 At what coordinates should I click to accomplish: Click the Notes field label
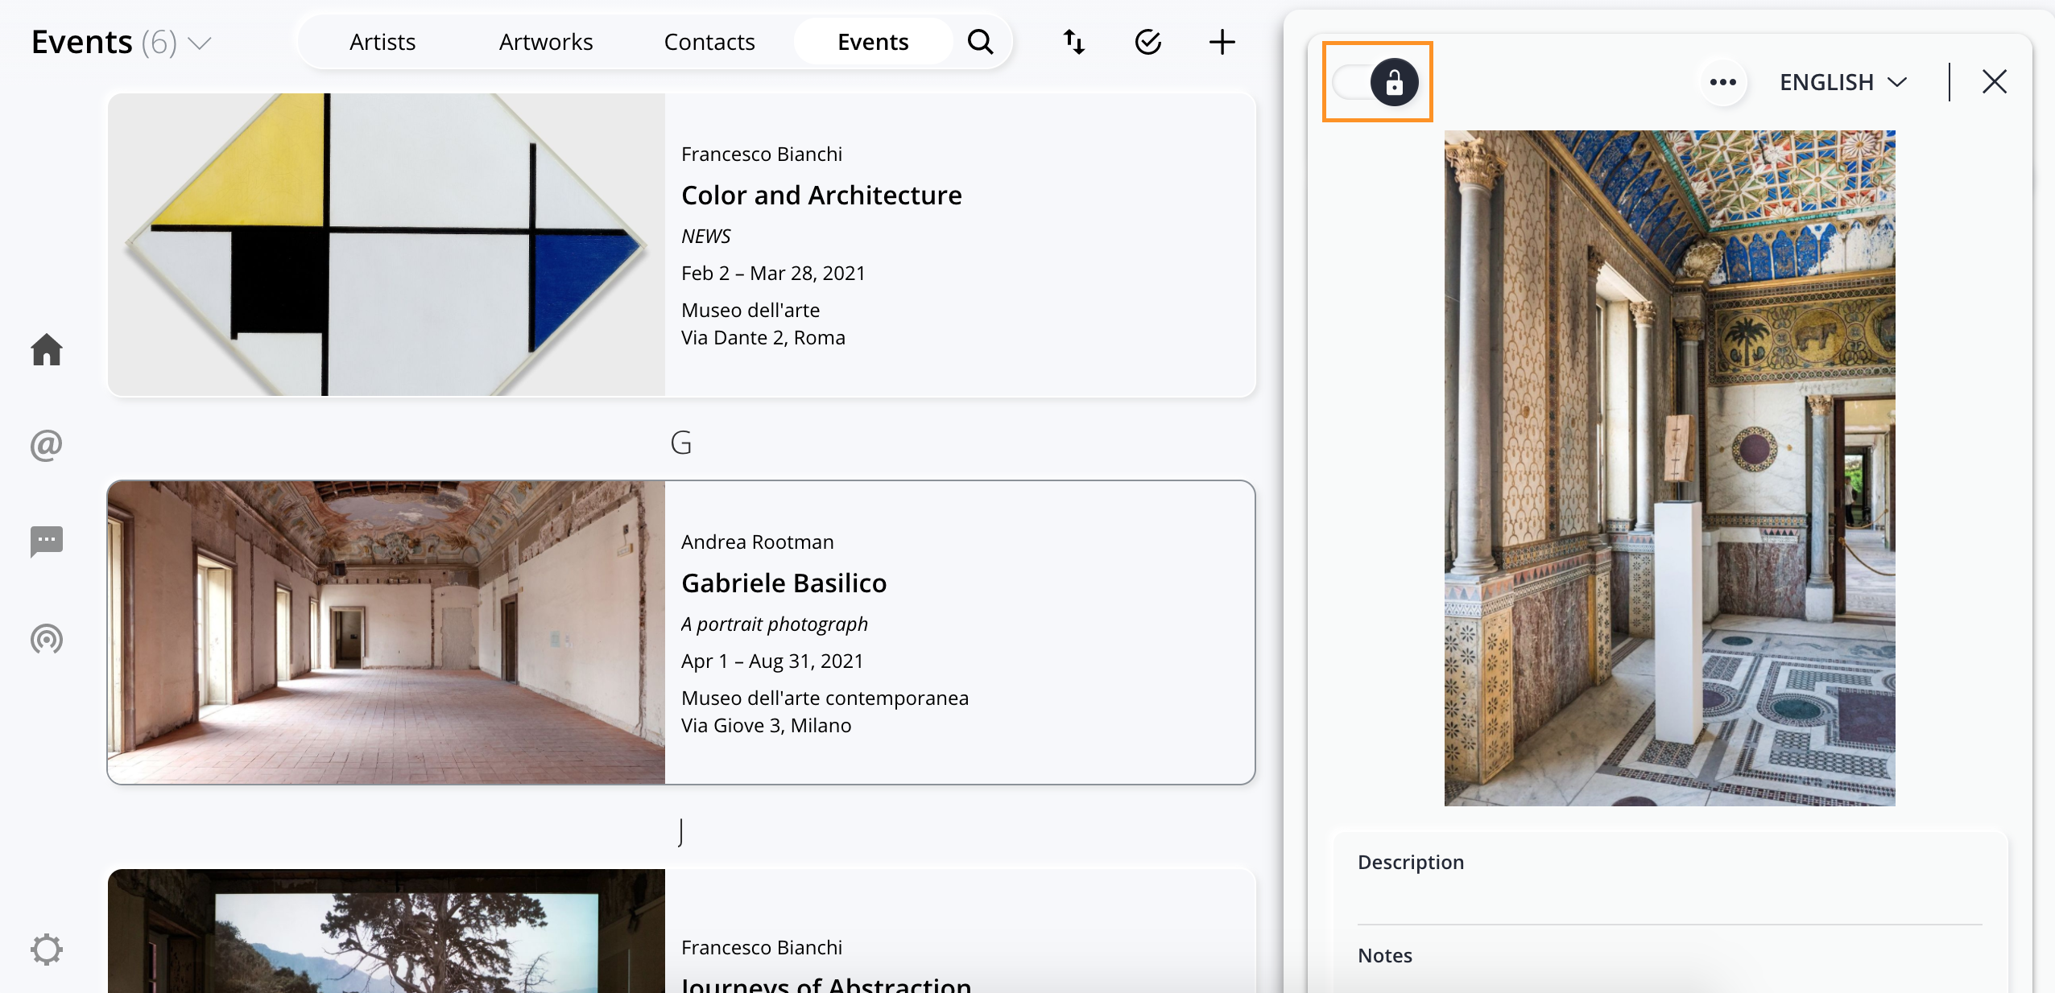point(1384,955)
